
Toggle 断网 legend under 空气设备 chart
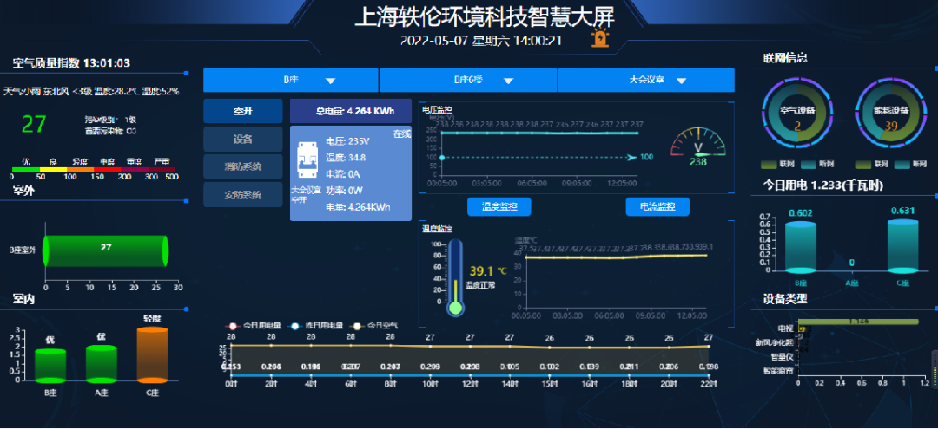(816, 164)
